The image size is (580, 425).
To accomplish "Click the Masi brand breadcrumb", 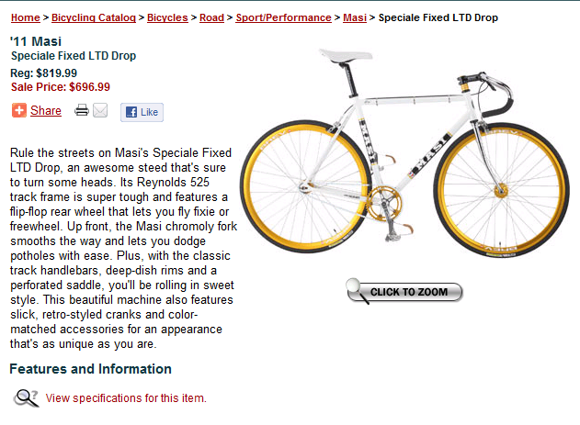I will coord(354,17).
